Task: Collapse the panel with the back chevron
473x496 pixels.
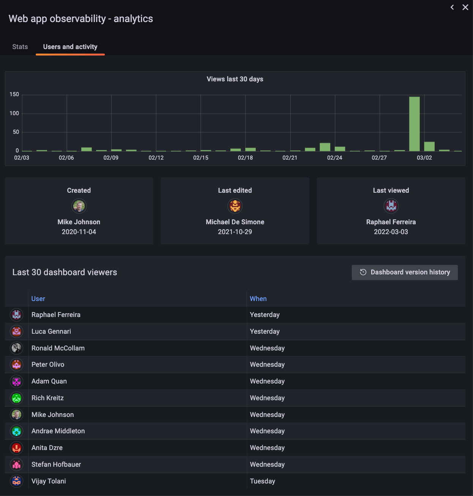Action: (x=452, y=7)
